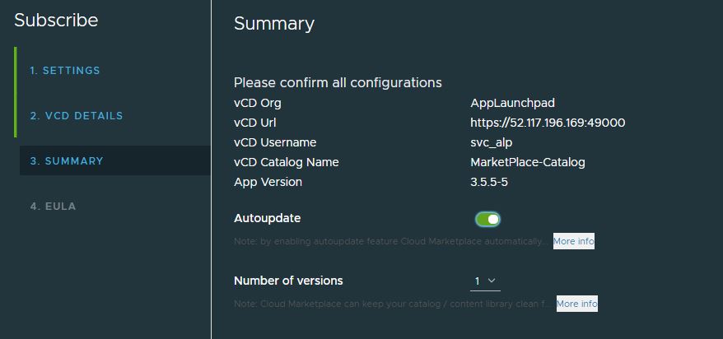
Task: Click the svc_alp username value
Action: coord(491,142)
